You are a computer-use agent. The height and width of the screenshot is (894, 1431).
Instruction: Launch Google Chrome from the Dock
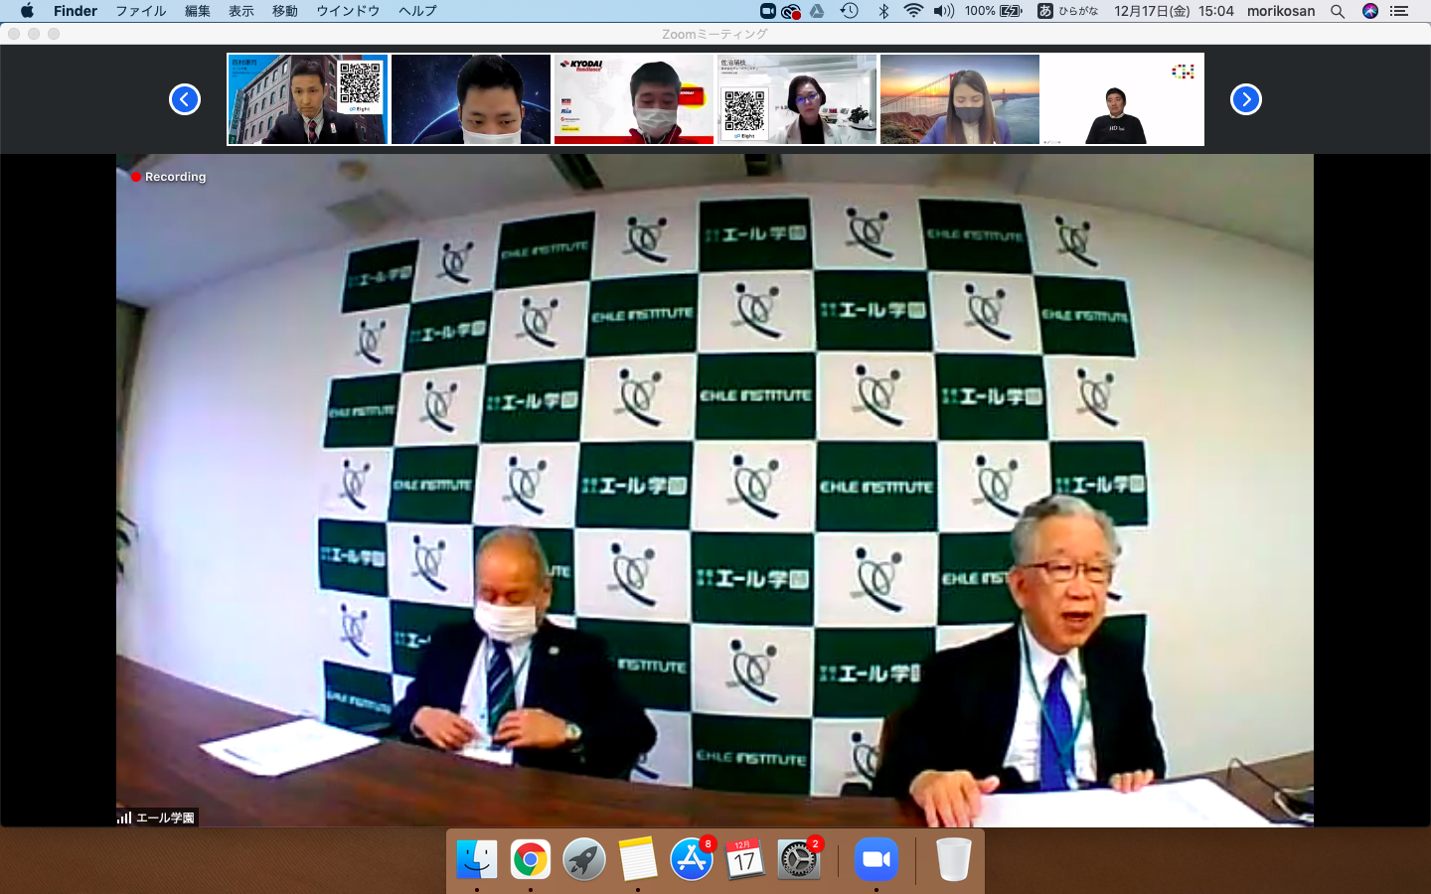[531, 859]
